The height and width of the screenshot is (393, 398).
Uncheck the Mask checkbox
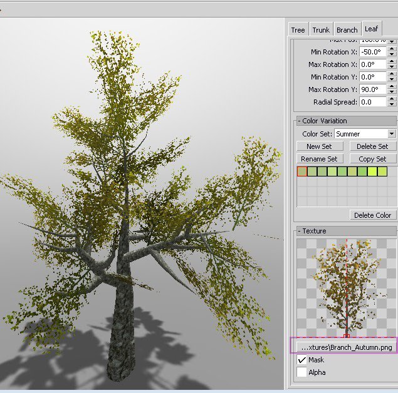click(x=302, y=360)
